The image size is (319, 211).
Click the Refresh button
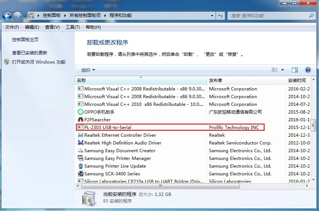(x=220, y=16)
